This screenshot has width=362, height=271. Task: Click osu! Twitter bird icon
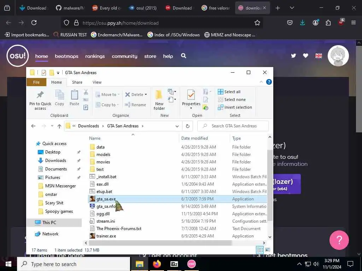[293, 56]
